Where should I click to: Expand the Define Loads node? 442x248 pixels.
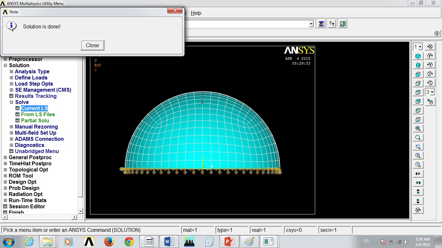(12, 77)
